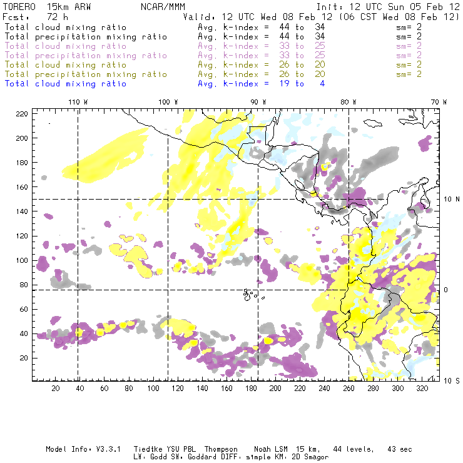463x463 pixels.
Task: Click y-axis tick label "40"
Action: point(24,333)
